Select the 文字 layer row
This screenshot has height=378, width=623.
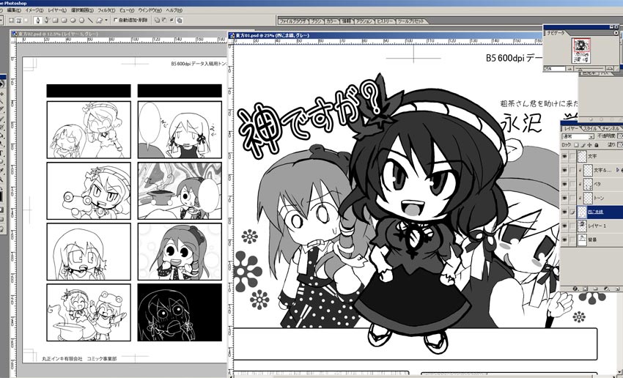coord(600,156)
